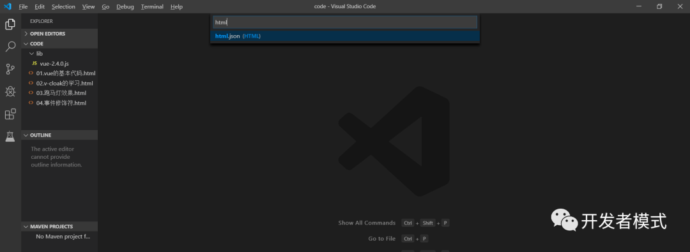Collapse the CODE folder section
The height and width of the screenshot is (252, 690).
pos(59,43)
